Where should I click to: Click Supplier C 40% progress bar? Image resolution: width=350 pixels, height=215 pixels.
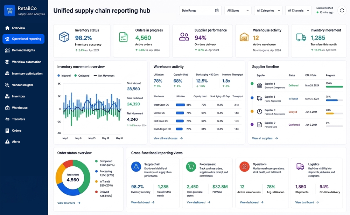point(334,113)
